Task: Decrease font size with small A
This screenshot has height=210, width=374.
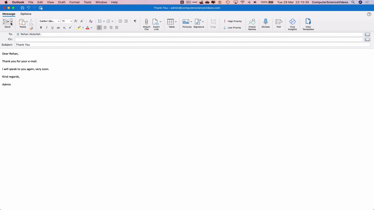Action: (x=82, y=21)
